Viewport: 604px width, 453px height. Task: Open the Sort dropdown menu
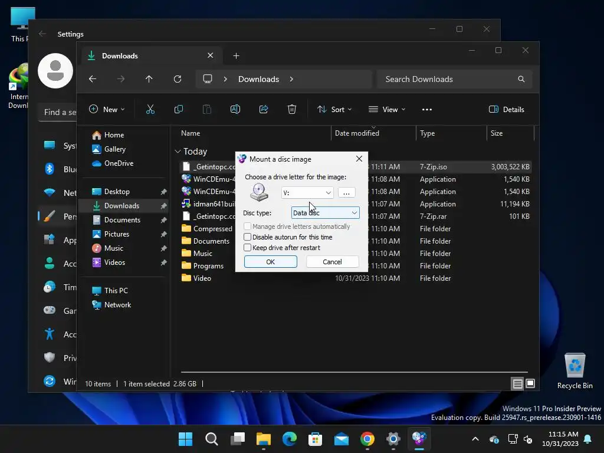(334, 109)
